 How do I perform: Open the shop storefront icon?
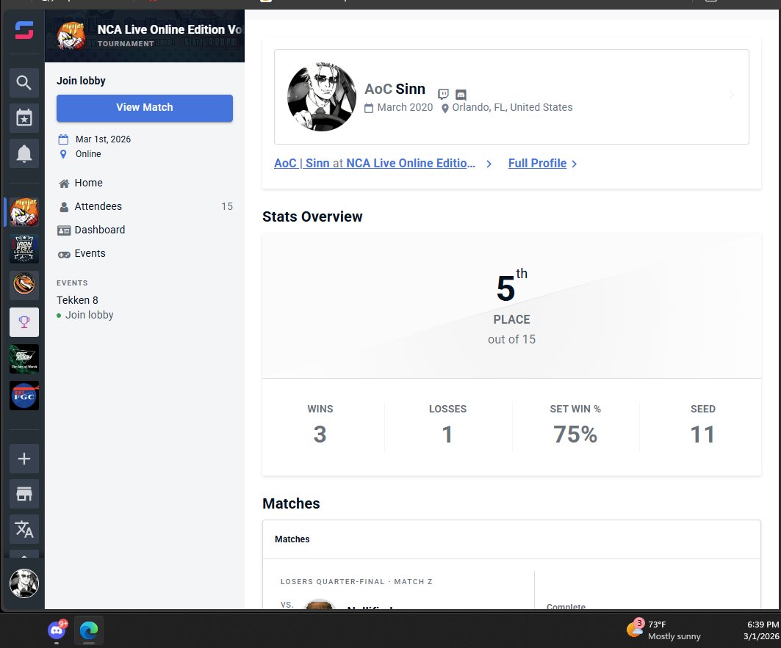(x=24, y=494)
